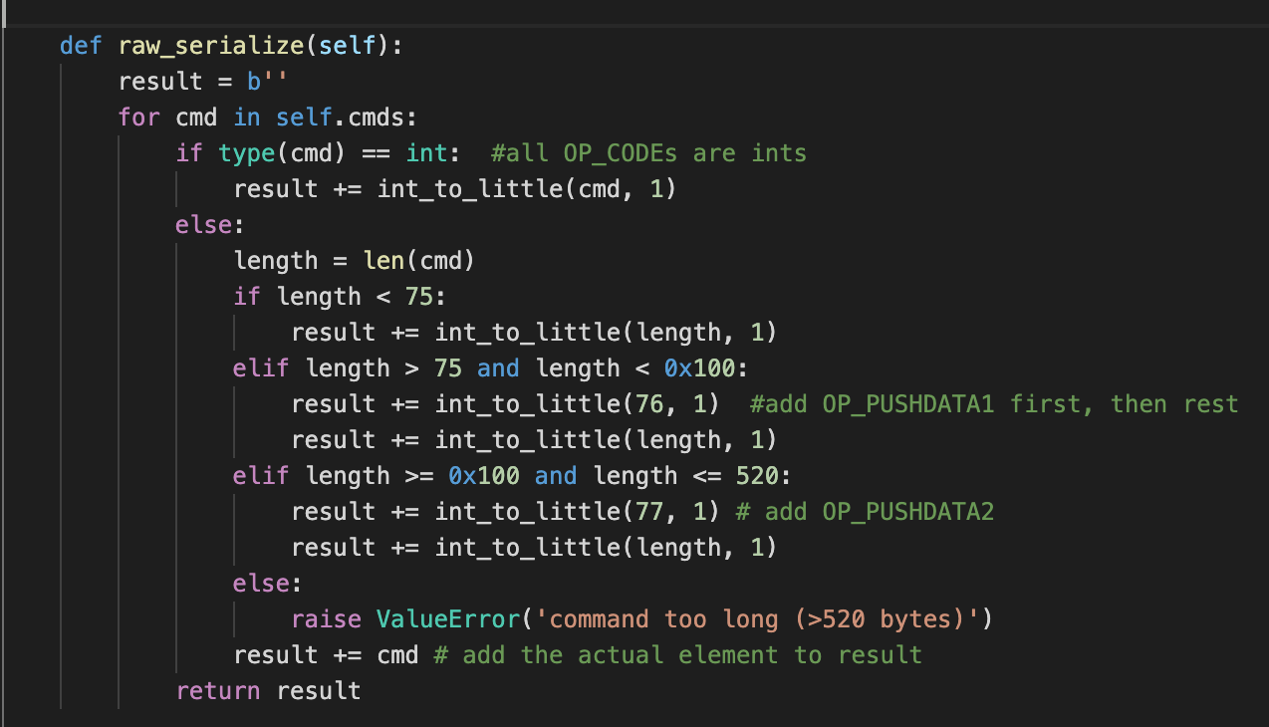Click the comment '#all OP_CODEs are ints'
1269x727 pixels.
[648, 153]
